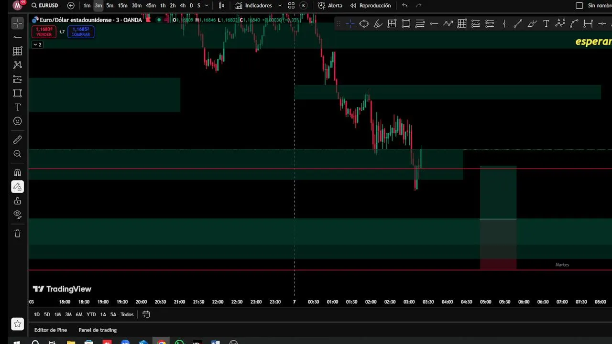Screen dimensions: 612x344
Task: Undo the last chart action
Action: [405, 6]
